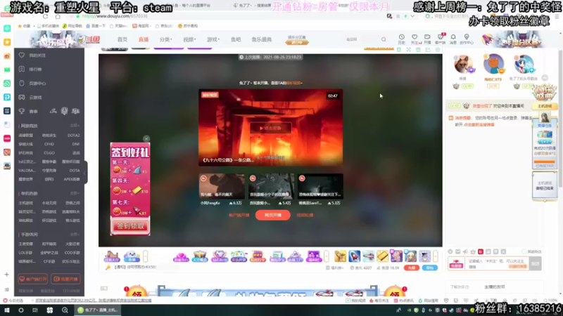Click the red sign-in claim button on the promo
Image resolution: width=563 pixels, height=316 pixels.
[x=130, y=226]
